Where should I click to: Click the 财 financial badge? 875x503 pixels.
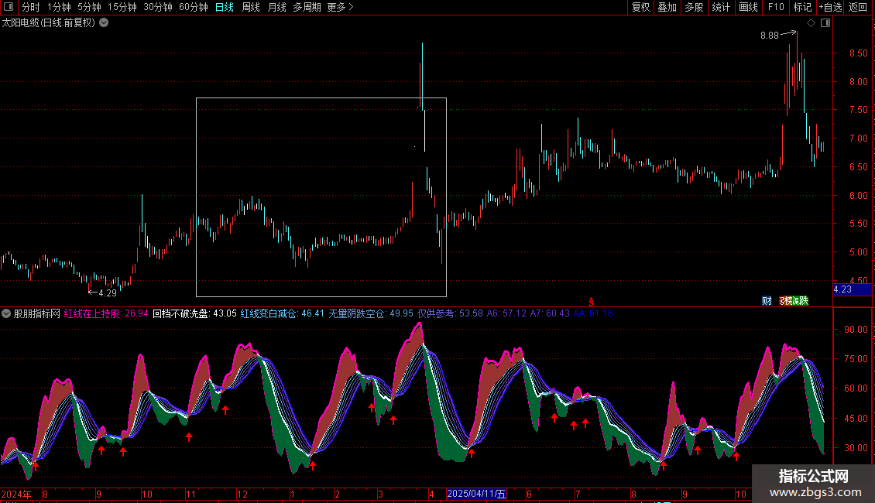(x=767, y=301)
